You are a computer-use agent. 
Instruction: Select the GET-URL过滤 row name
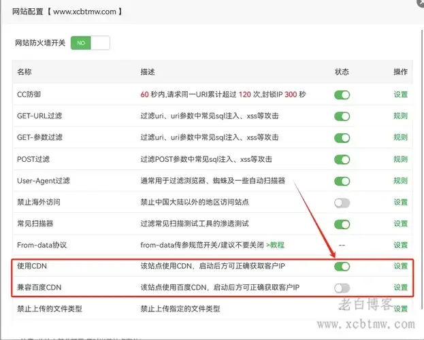tap(39, 116)
